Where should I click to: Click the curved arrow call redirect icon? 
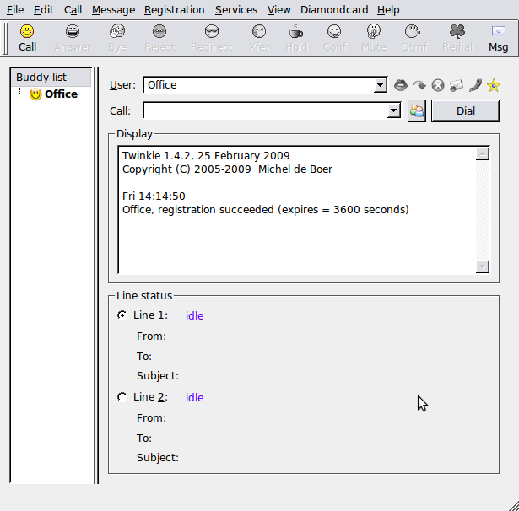(x=419, y=85)
